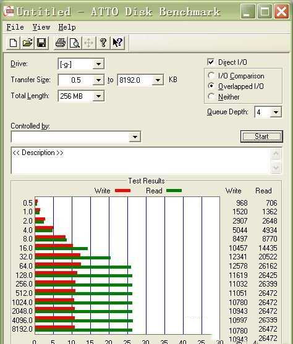Start the disk benchmark
The image size is (293, 344).
[261, 136]
